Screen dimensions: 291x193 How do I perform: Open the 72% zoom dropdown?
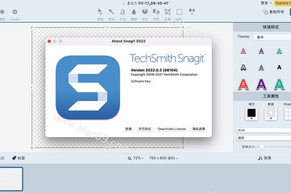click(x=135, y=158)
